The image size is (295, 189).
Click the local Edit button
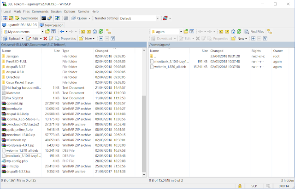(32, 39)
